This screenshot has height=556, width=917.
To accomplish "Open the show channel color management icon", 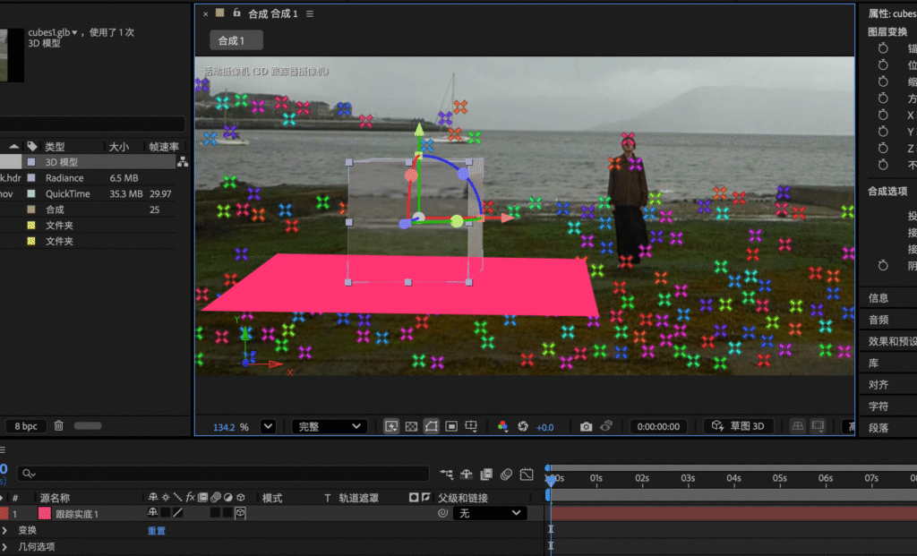I will pyautogui.click(x=502, y=427).
